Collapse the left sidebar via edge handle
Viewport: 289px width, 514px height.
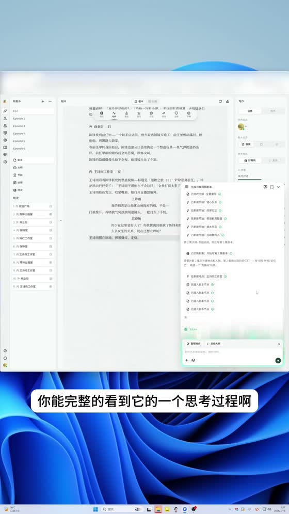coord(60,220)
